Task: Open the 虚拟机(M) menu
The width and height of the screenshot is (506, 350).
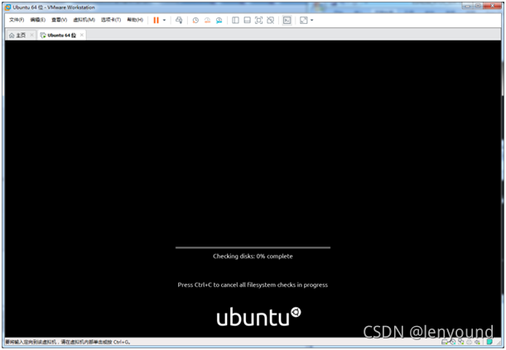Action: point(84,20)
